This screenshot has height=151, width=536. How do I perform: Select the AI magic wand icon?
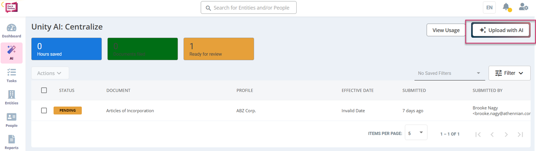click(11, 50)
